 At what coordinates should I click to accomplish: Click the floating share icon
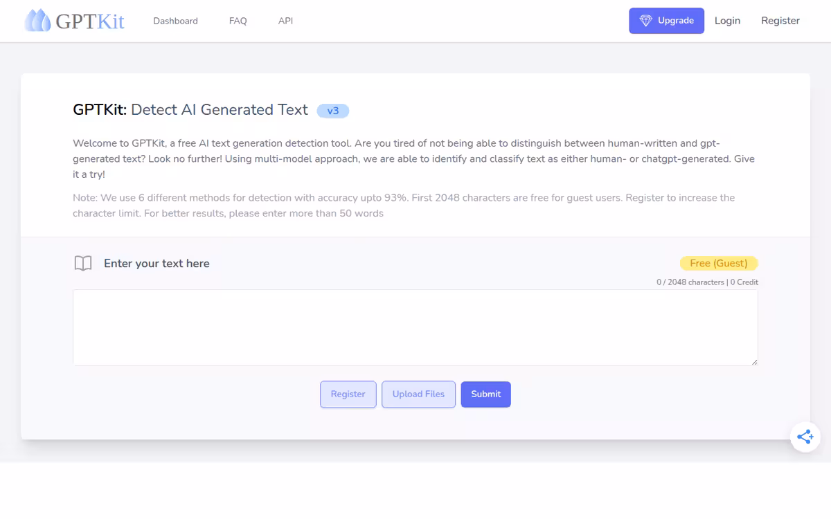(805, 437)
